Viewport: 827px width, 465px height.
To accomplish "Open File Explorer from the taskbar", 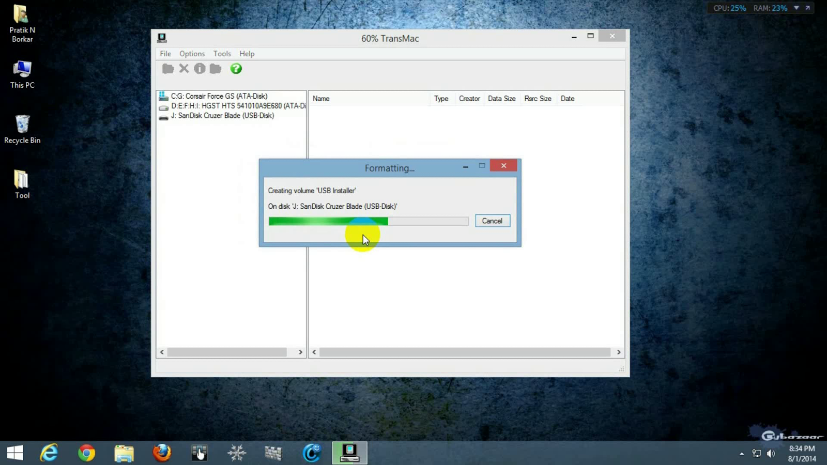I will (124, 453).
